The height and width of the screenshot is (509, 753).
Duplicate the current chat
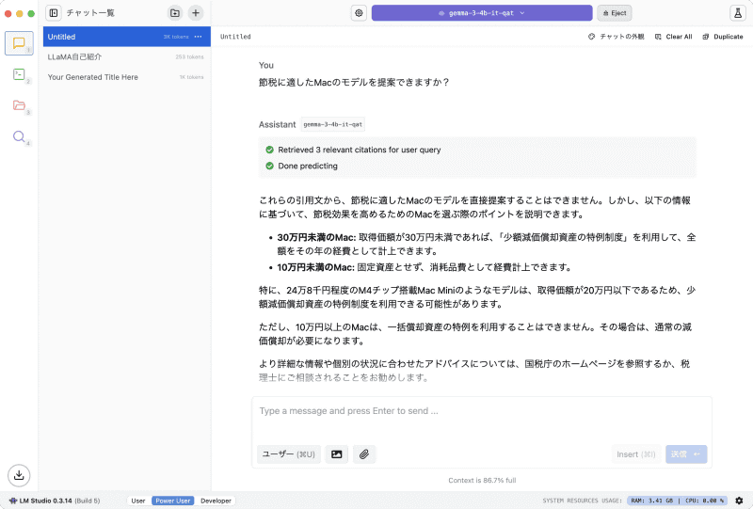click(x=723, y=37)
